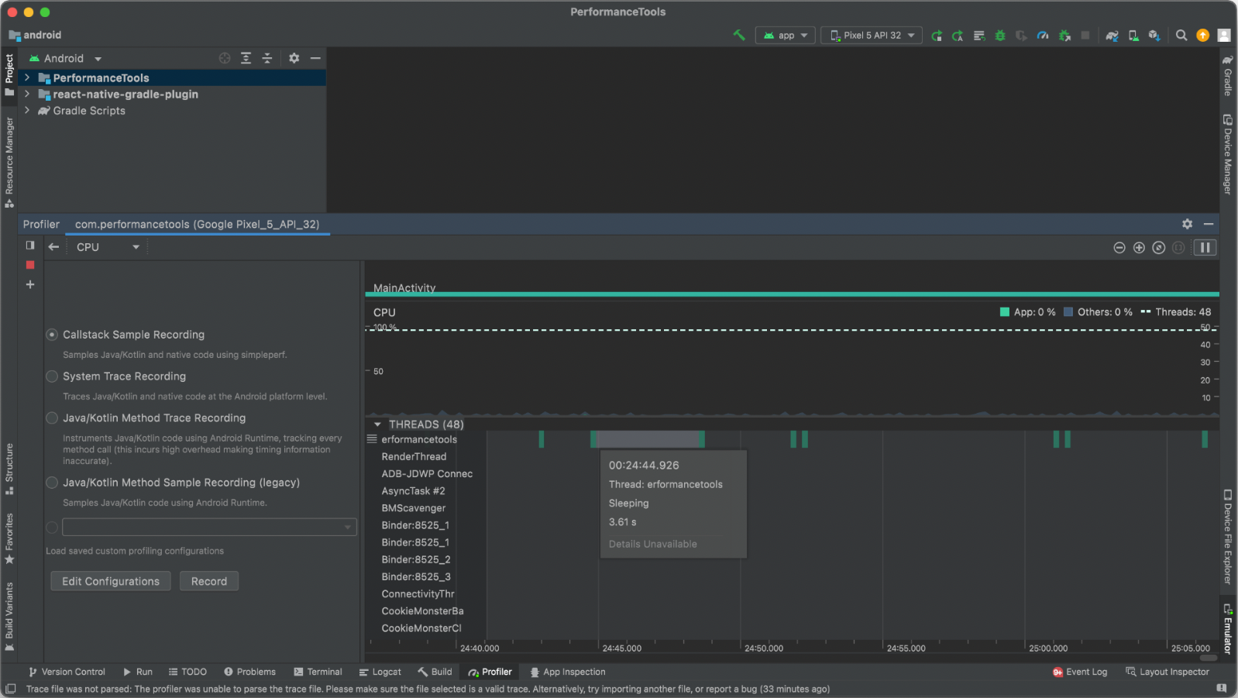This screenshot has height=698, width=1238.
Task: Open the Layout Inspector
Action: pos(1168,672)
